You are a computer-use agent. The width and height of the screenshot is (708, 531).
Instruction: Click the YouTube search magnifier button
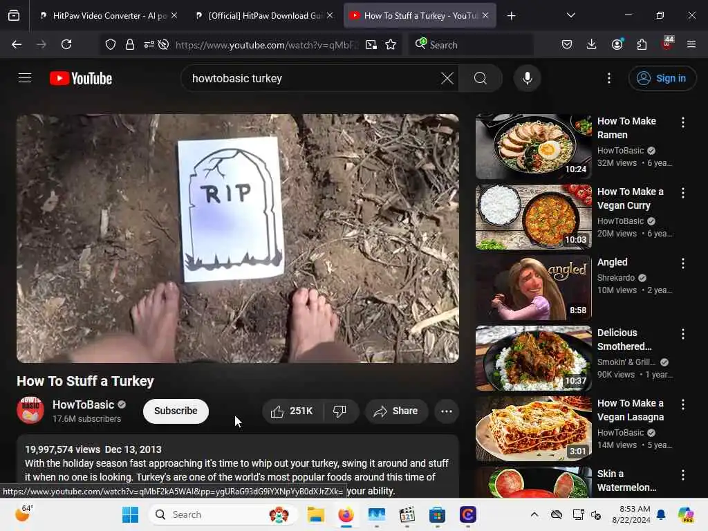[481, 78]
